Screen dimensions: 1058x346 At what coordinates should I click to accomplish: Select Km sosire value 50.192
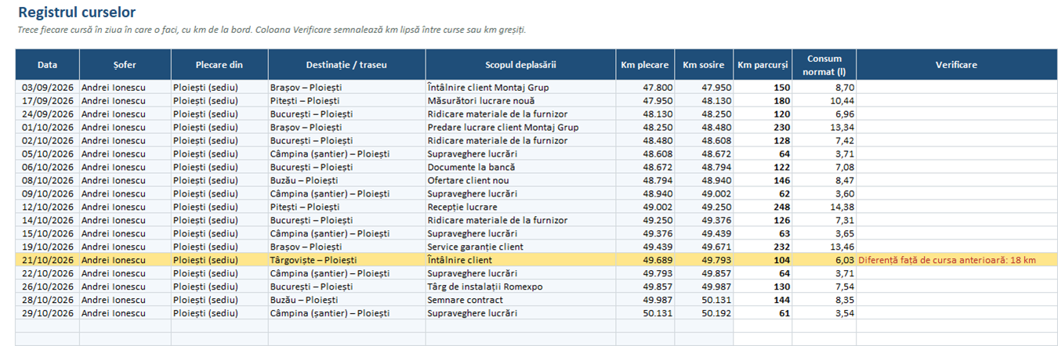tap(704, 313)
